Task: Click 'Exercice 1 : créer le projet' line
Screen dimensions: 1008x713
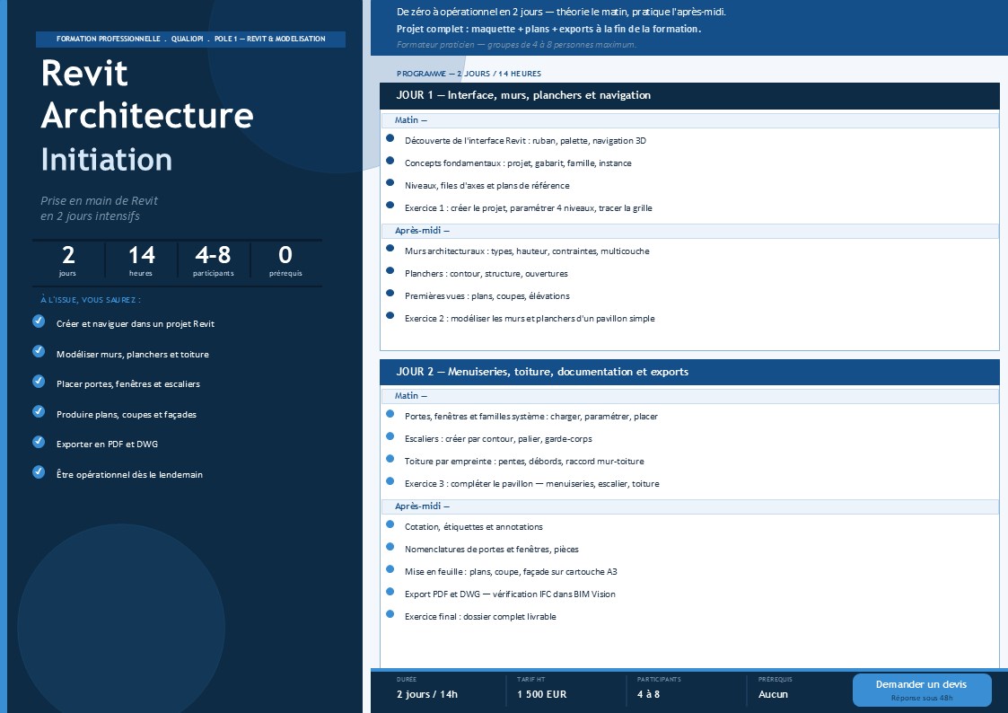Action: tap(529, 208)
